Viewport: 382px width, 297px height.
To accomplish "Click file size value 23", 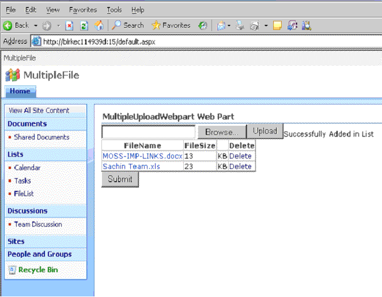I will pyautogui.click(x=188, y=167).
